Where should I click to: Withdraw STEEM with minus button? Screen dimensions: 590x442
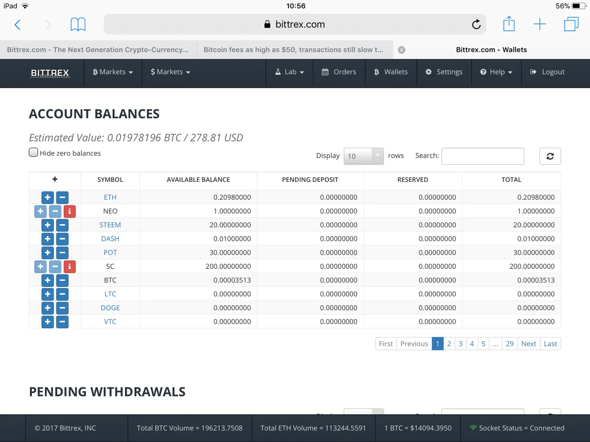coord(62,225)
